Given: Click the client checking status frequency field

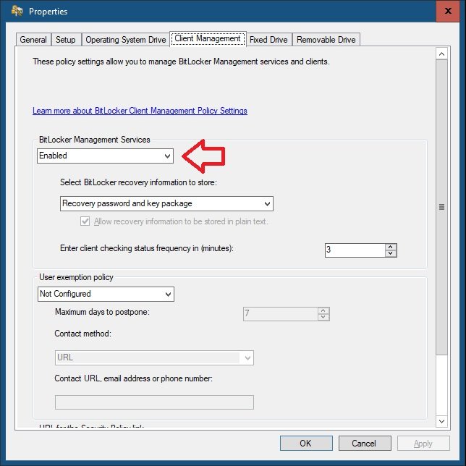Looking at the screenshot, I should [355, 250].
